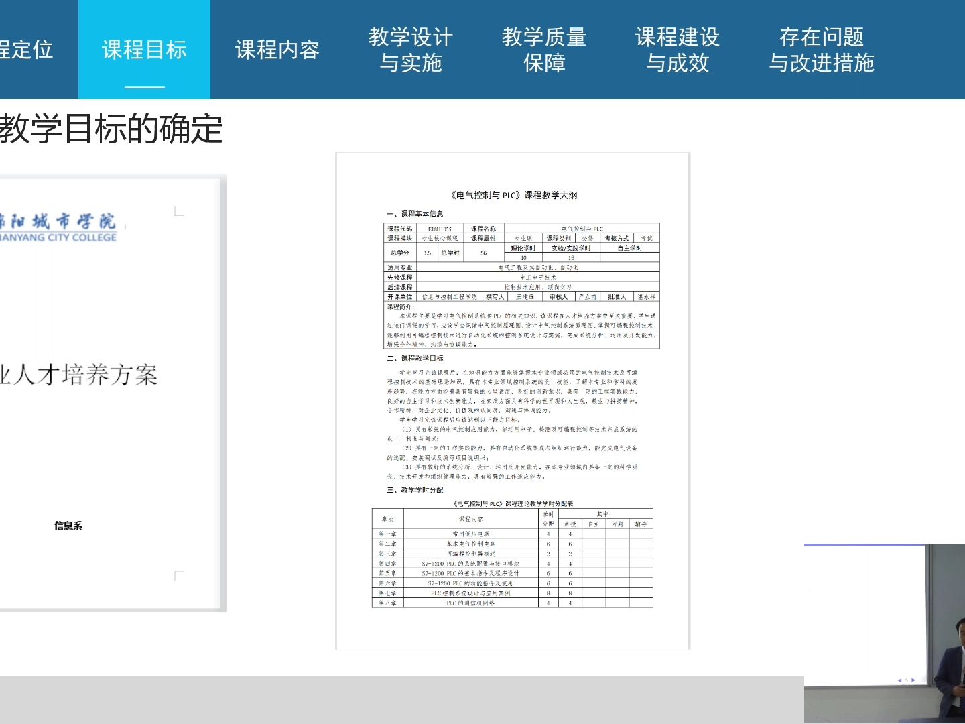Click the 课程代码 label cell
Viewport: 965px width, 724px height.
[x=400, y=229]
